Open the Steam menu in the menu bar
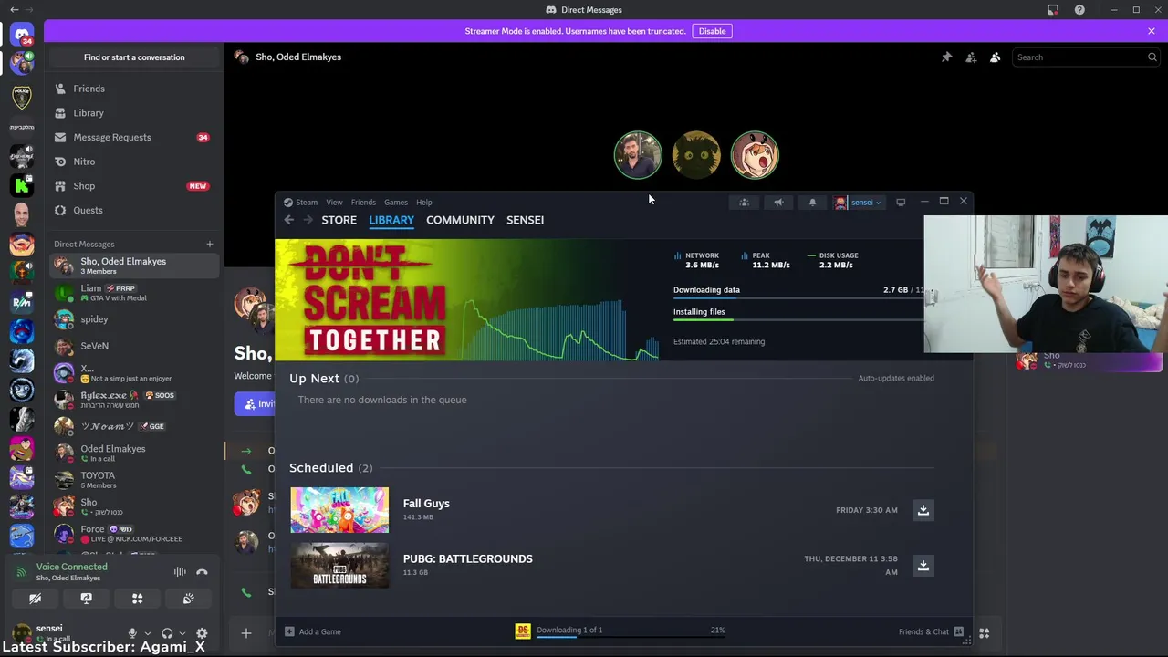1168x657 pixels. point(307,203)
